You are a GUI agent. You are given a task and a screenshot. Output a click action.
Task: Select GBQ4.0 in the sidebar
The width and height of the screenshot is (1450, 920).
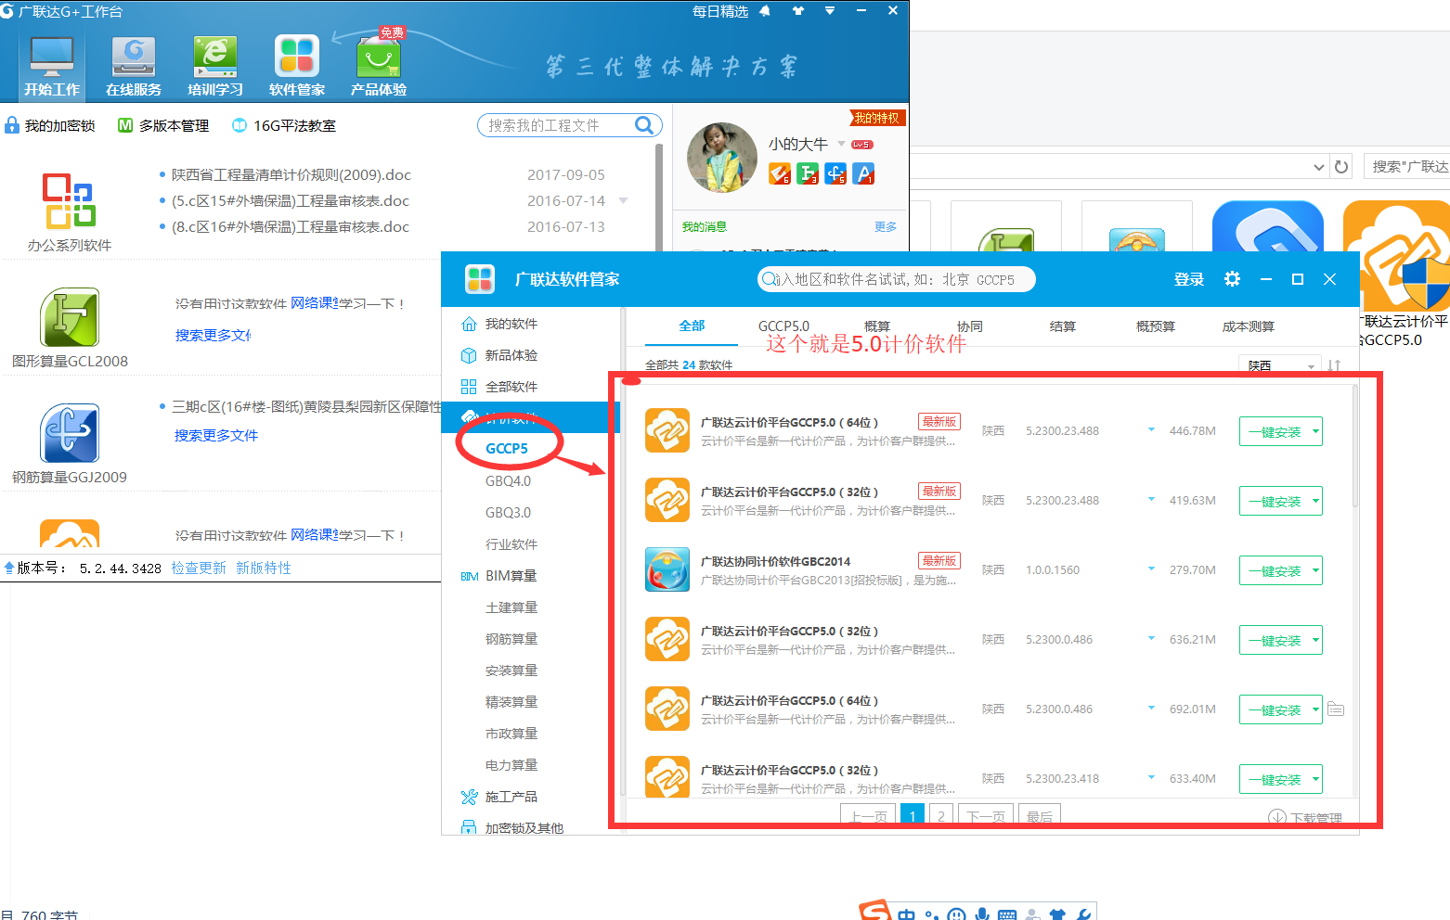(x=508, y=481)
